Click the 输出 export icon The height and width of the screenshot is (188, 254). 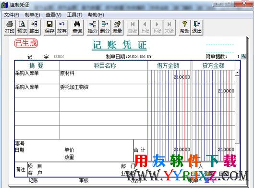click(34, 27)
